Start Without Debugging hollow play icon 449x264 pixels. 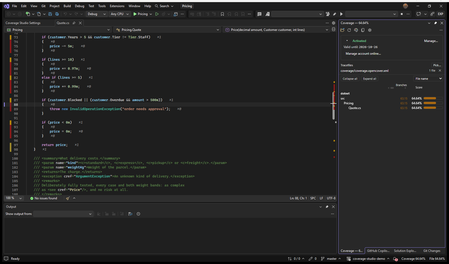157,14
